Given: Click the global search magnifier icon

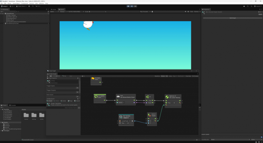Looking at the screenshot, I should [252, 6].
